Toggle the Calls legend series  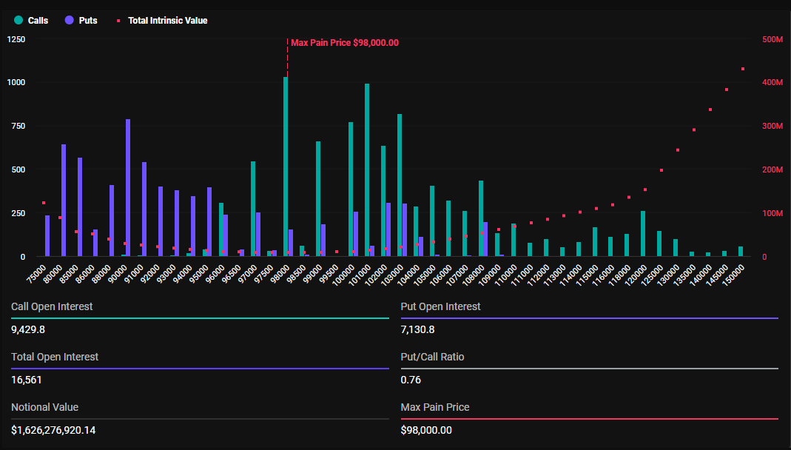31,21
